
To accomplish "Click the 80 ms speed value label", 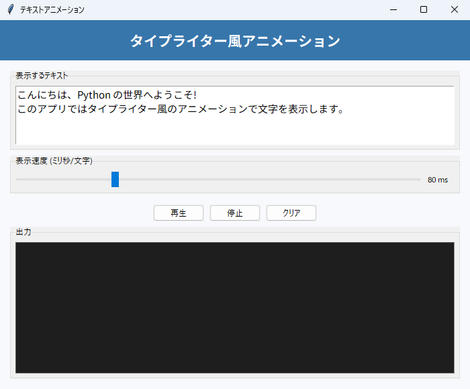I will pos(438,180).
